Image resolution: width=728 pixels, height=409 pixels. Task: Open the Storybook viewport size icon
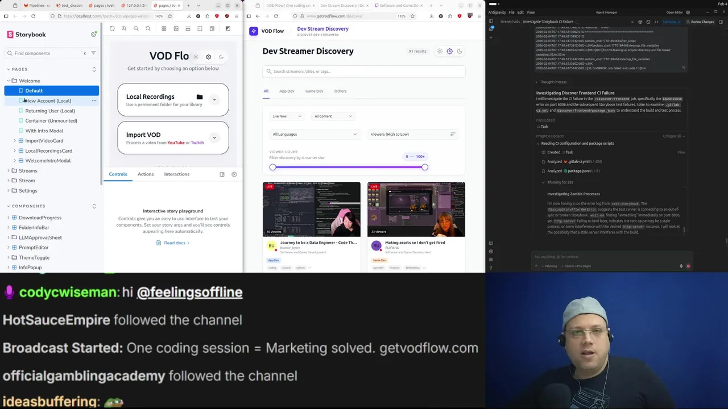click(x=212, y=28)
